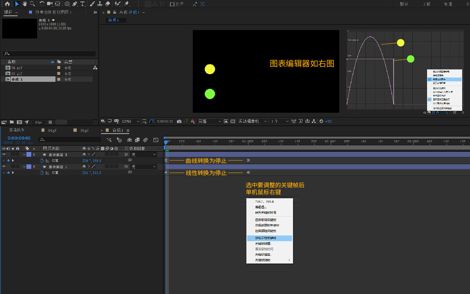Choose the highlighted 切换定格关键帧 menu item
The image size is (470, 294).
270,238
